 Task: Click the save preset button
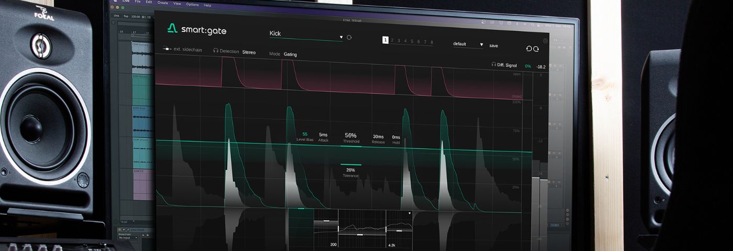[494, 46]
